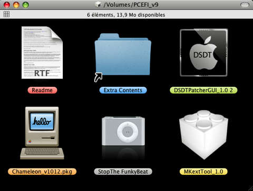The height and width of the screenshot is (191, 253).
Task: Close the window with the red button
Action: (7, 5)
